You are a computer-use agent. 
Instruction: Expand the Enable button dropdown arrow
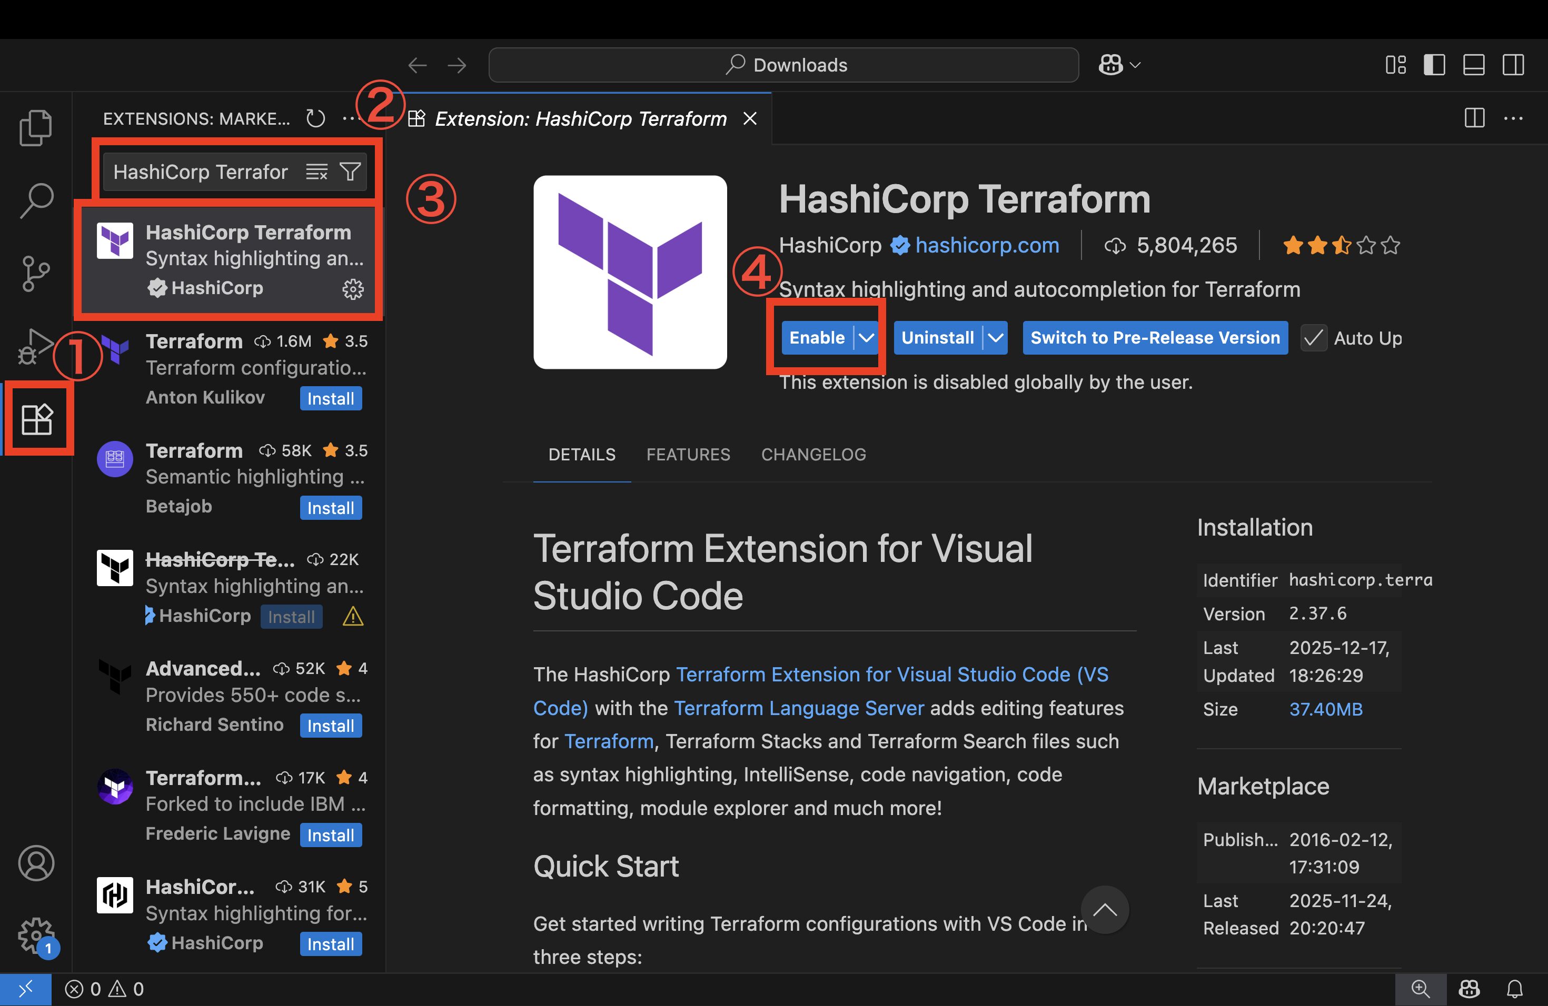click(x=866, y=338)
